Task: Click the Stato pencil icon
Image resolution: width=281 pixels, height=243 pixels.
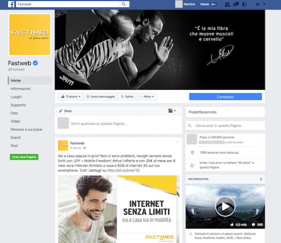Action: (x=60, y=111)
